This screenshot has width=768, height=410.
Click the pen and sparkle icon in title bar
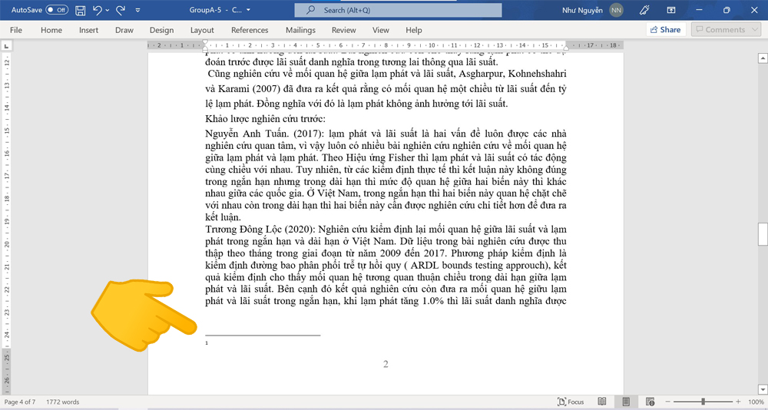coord(644,10)
